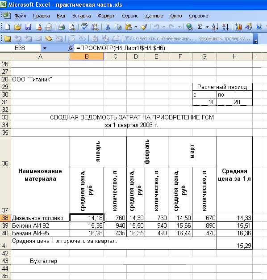Screen dimensions: 267x280
Task: Paste with the clipboard icon
Action: 129,27
